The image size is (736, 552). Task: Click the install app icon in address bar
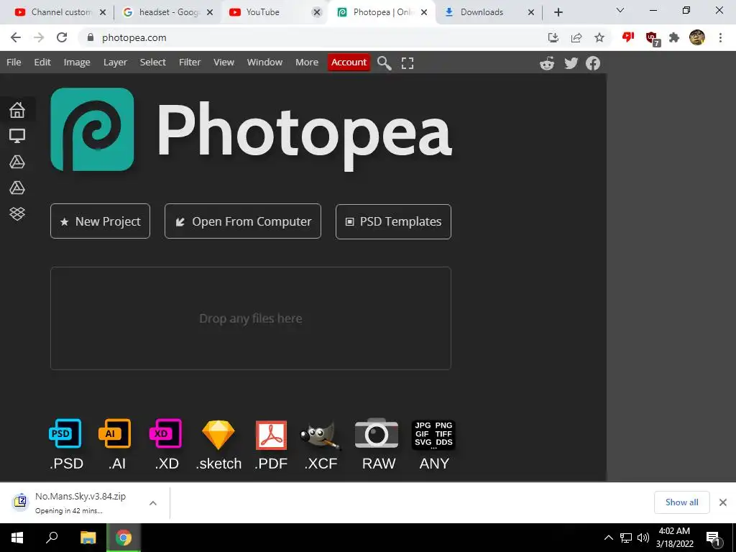click(x=553, y=37)
